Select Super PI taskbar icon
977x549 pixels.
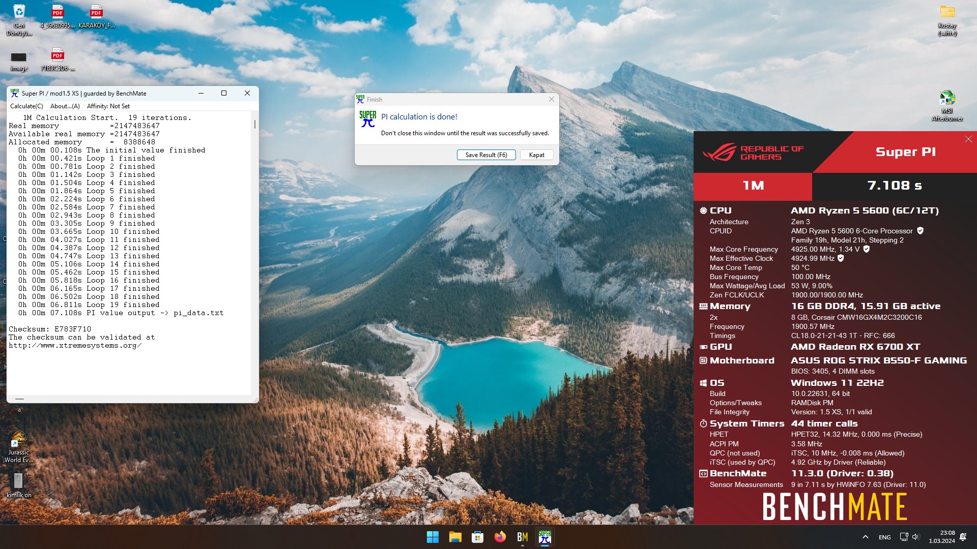coord(544,537)
